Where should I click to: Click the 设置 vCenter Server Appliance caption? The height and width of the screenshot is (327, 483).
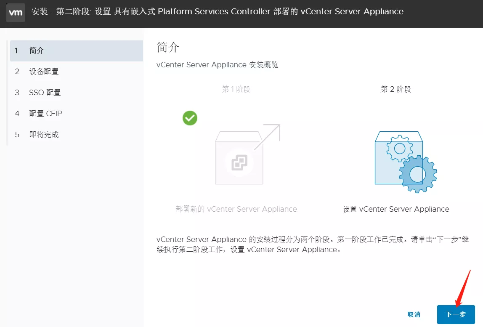pos(396,209)
